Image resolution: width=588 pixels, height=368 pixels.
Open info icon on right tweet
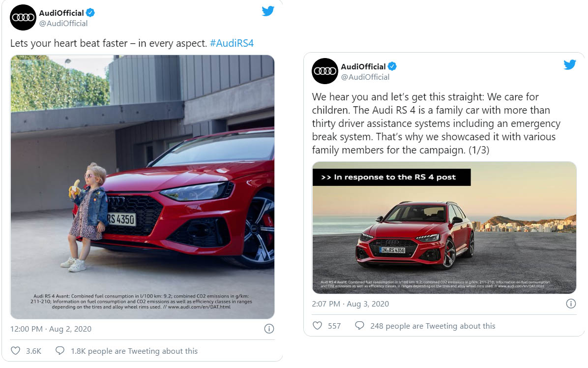[x=571, y=304]
